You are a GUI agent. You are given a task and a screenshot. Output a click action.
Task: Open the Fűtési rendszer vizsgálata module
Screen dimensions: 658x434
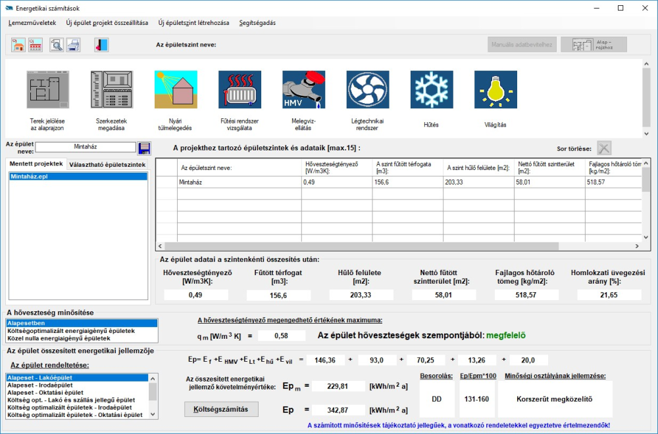coord(240,90)
